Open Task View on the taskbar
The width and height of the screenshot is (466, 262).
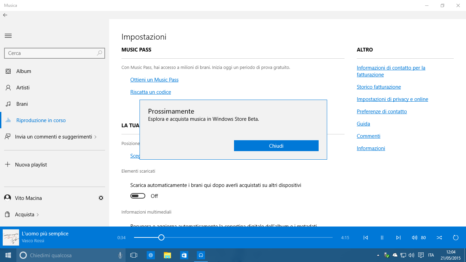(x=134, y=255)
